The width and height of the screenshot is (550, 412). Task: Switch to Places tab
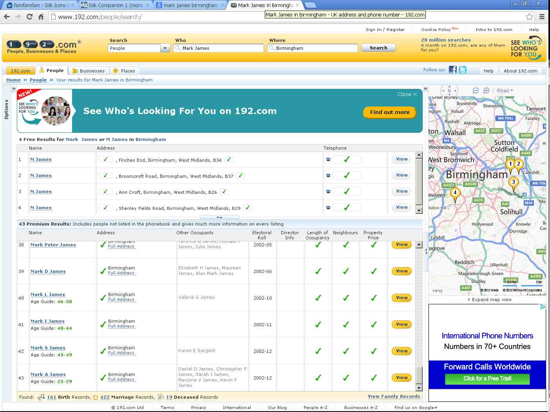(x=124, y=71)
